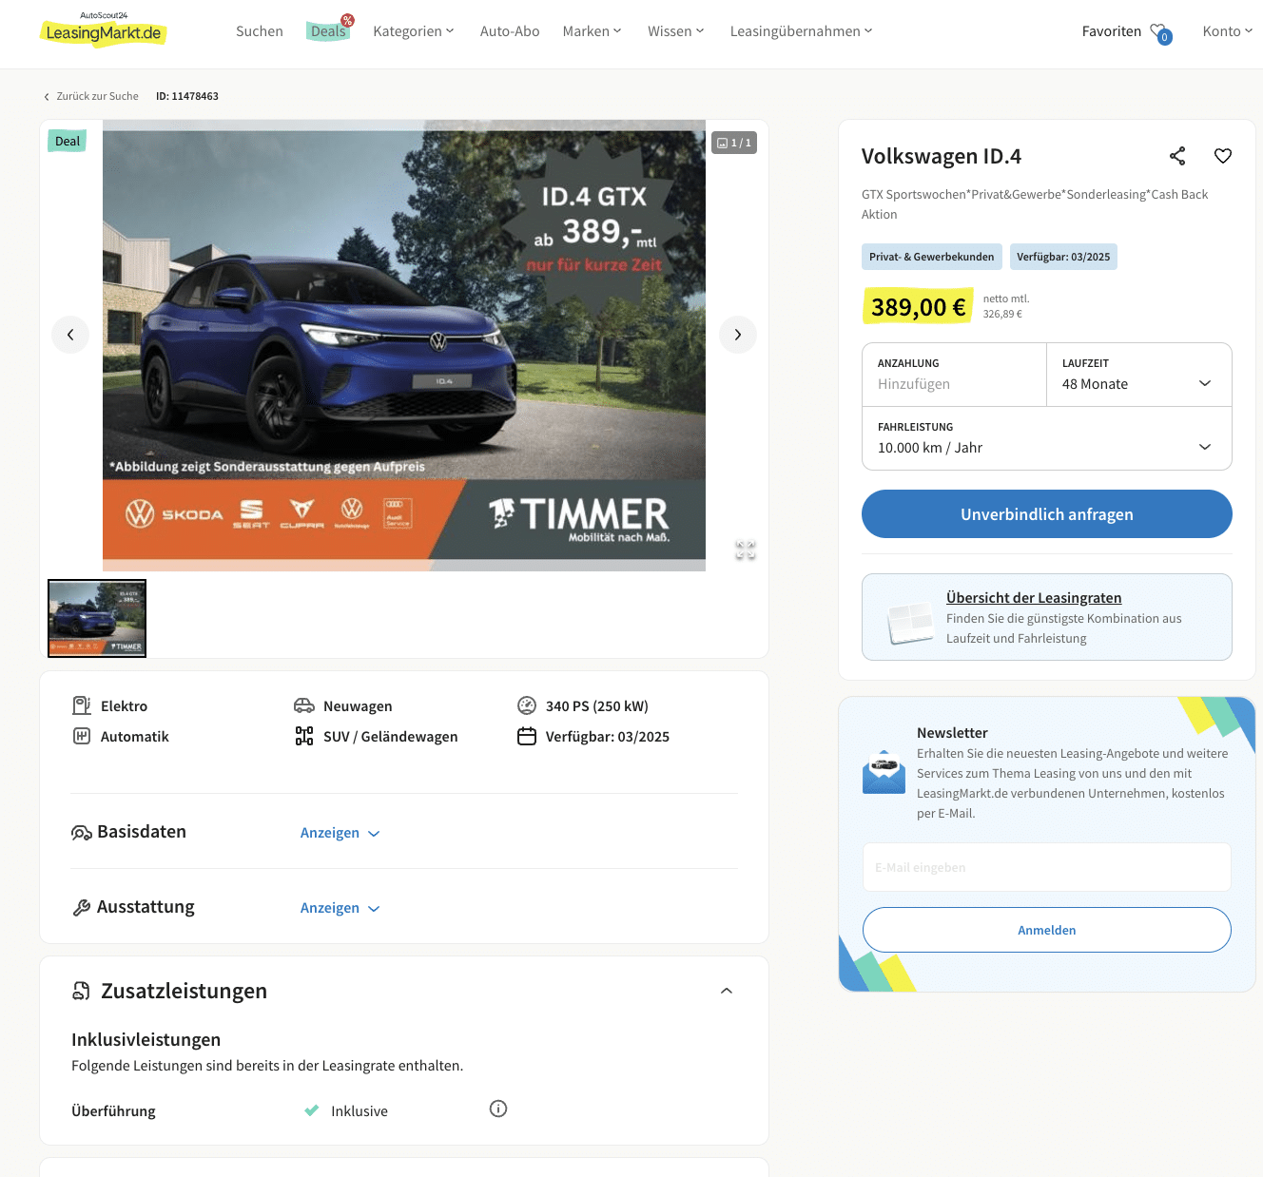Open Favoriten heart counter in header

tap(1161, 33)
